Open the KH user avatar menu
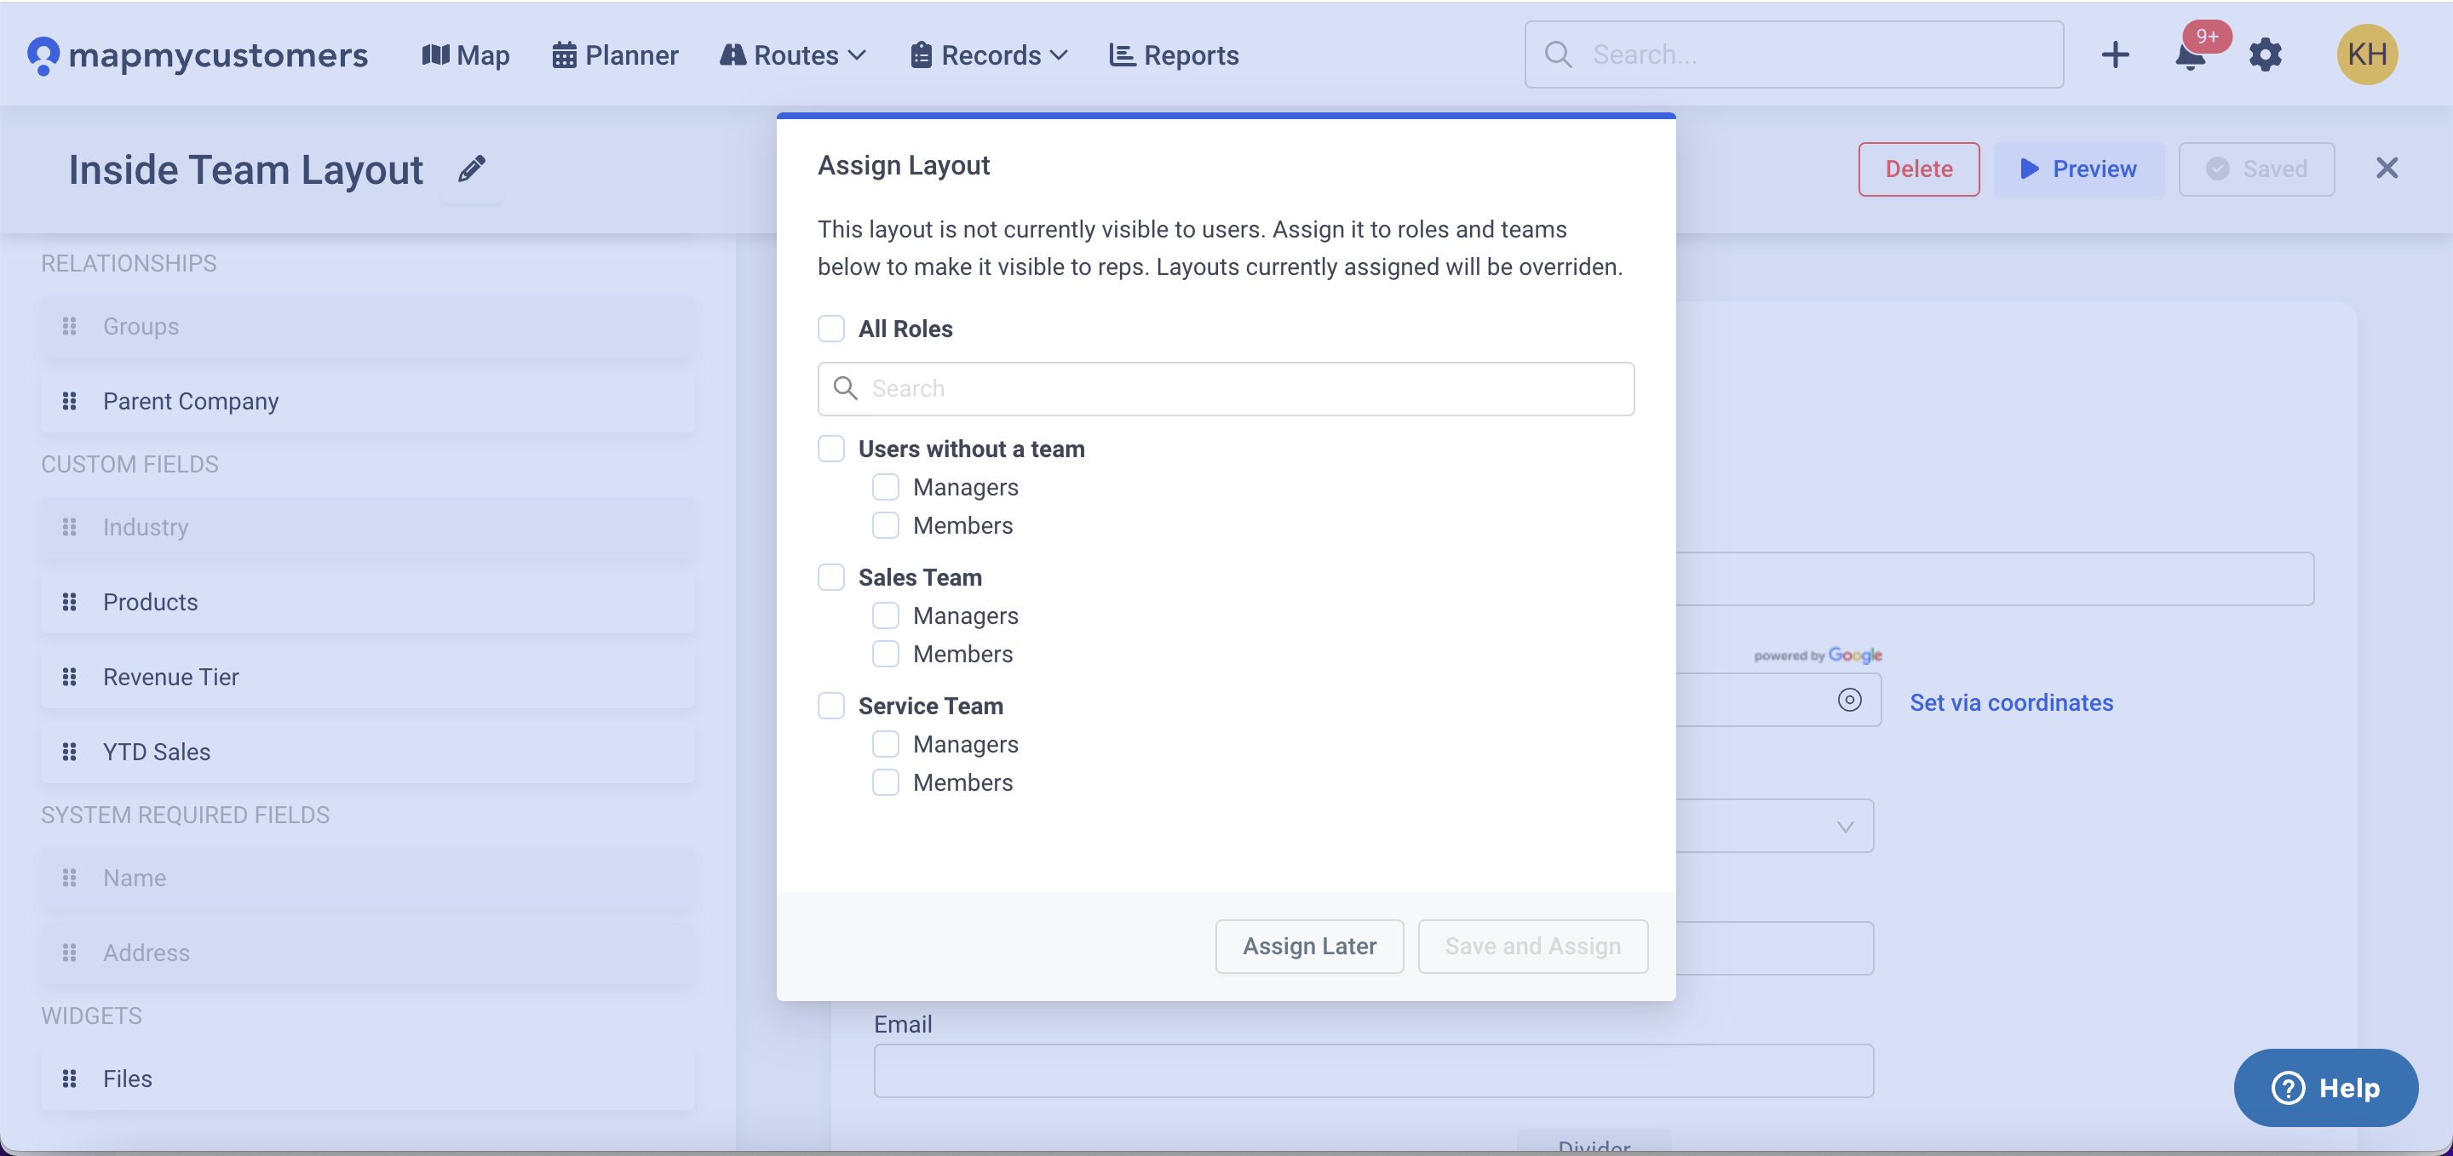The image size is (2453, 1156). [2367, 54]
